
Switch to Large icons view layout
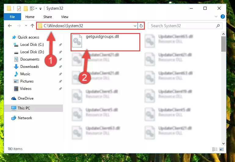click(x=222, y=149)
